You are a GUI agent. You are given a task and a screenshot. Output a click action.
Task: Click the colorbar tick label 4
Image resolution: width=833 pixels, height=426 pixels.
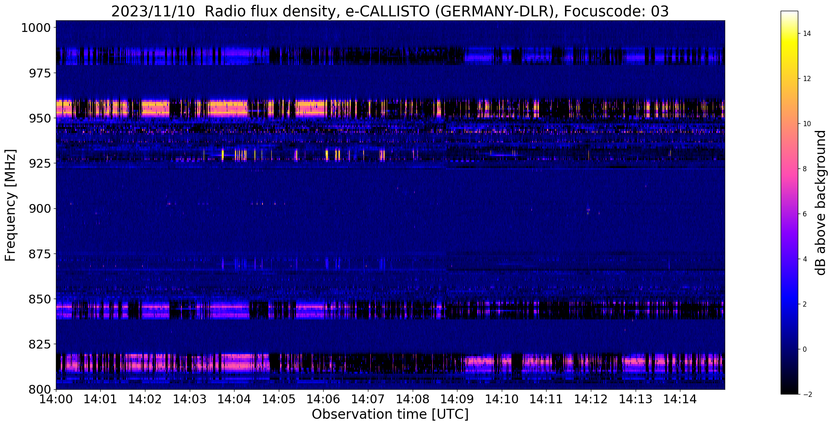(805, 259)
